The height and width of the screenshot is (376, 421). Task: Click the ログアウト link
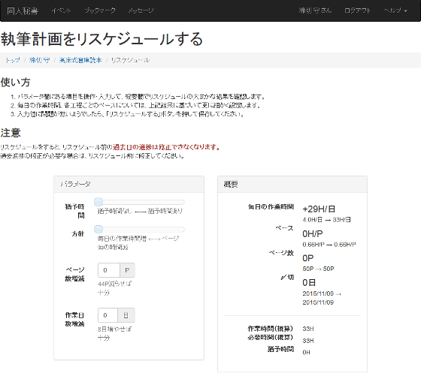357,11
